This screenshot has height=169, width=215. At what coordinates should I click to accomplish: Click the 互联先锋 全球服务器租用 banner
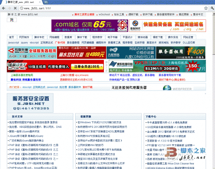click(32, 53)
